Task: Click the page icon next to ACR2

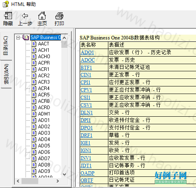Action: 34,76
